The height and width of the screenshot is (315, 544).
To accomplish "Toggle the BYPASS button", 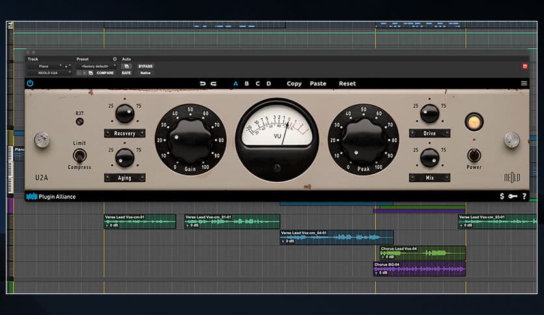I will click(145, 66).
